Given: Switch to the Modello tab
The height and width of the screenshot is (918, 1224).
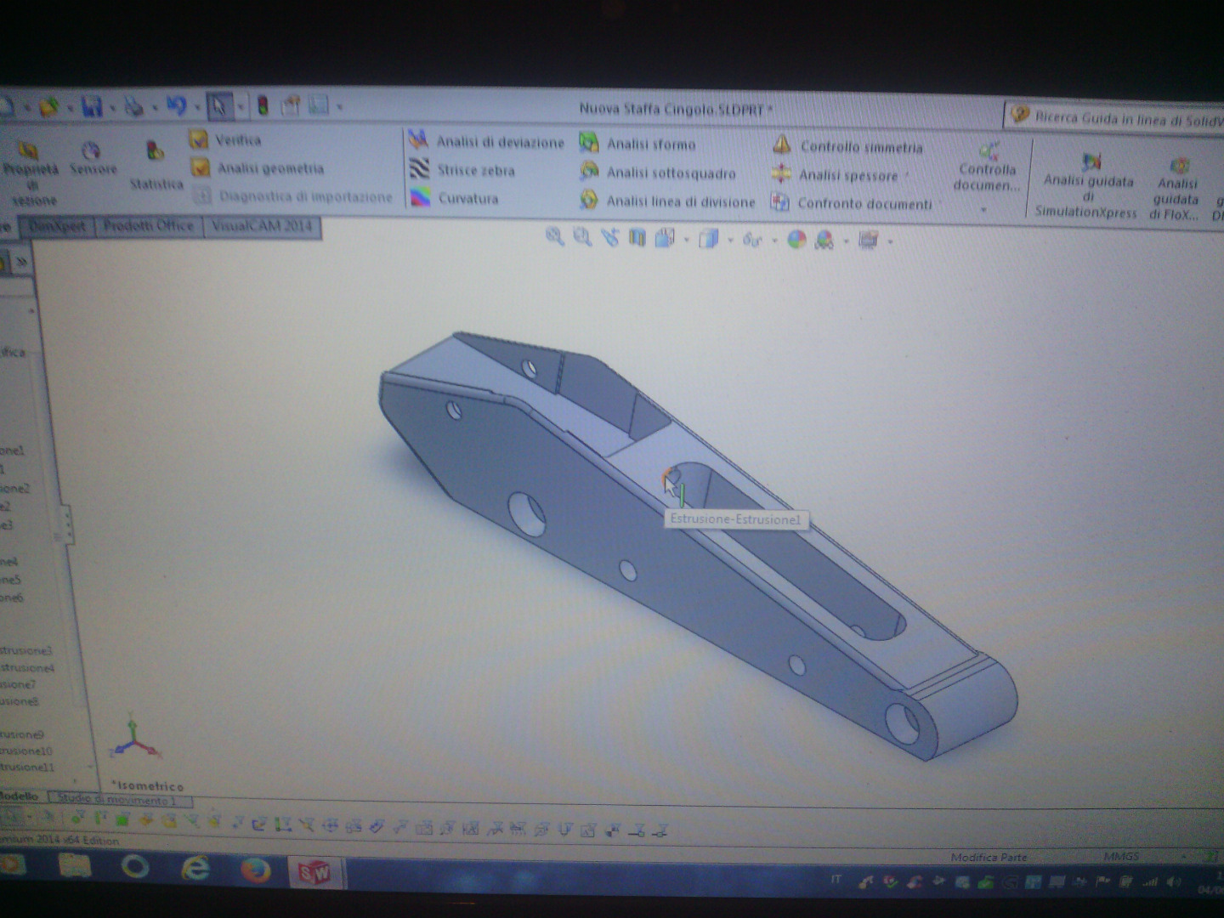Looking at the screenshot, I should pyautogui.click(x=20, y=796).
